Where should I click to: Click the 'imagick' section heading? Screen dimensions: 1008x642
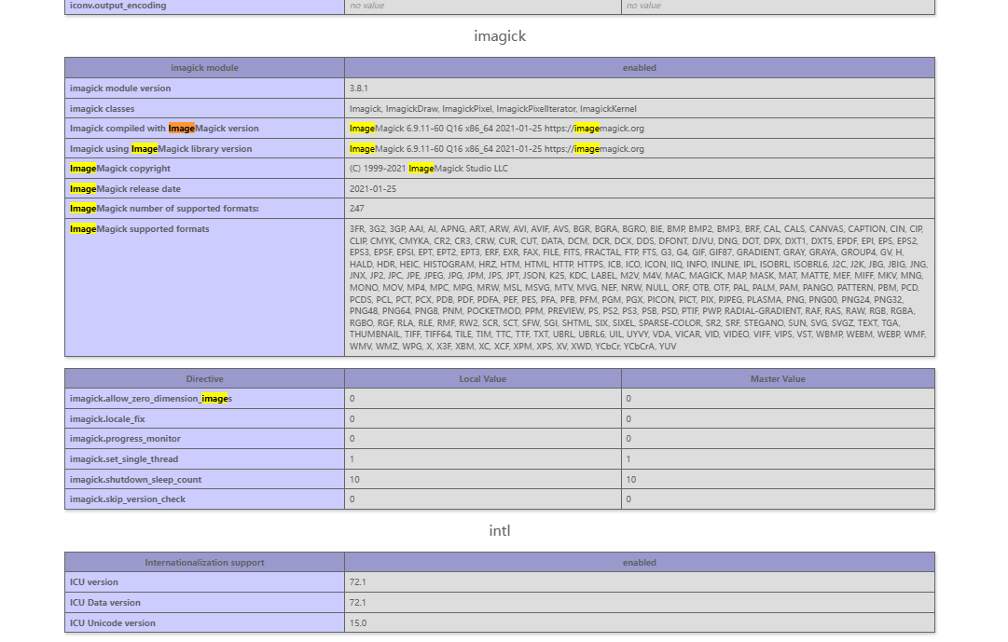500,36
